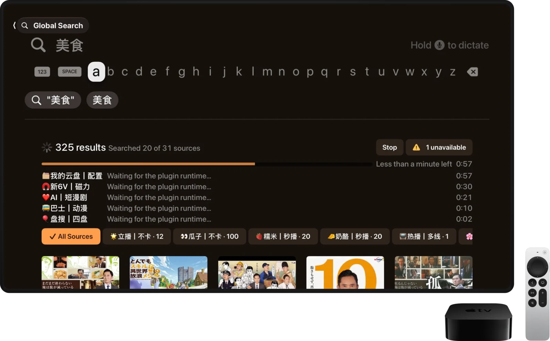Select the SPACE key
The image size is (550, 341).
(70, 72)
